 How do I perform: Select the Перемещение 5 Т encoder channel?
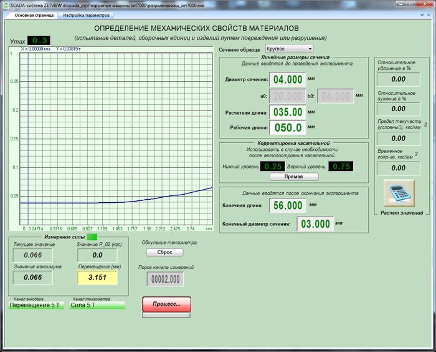(36, 305)
